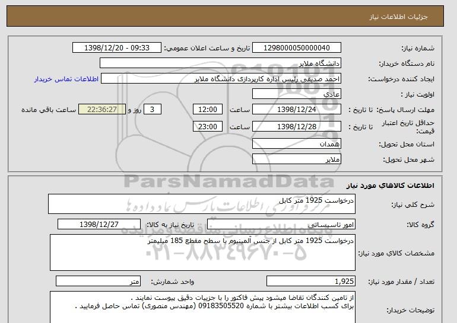Click the تاریخ نیاز به کالا label
457x323 pixels.
coord(170,225)
